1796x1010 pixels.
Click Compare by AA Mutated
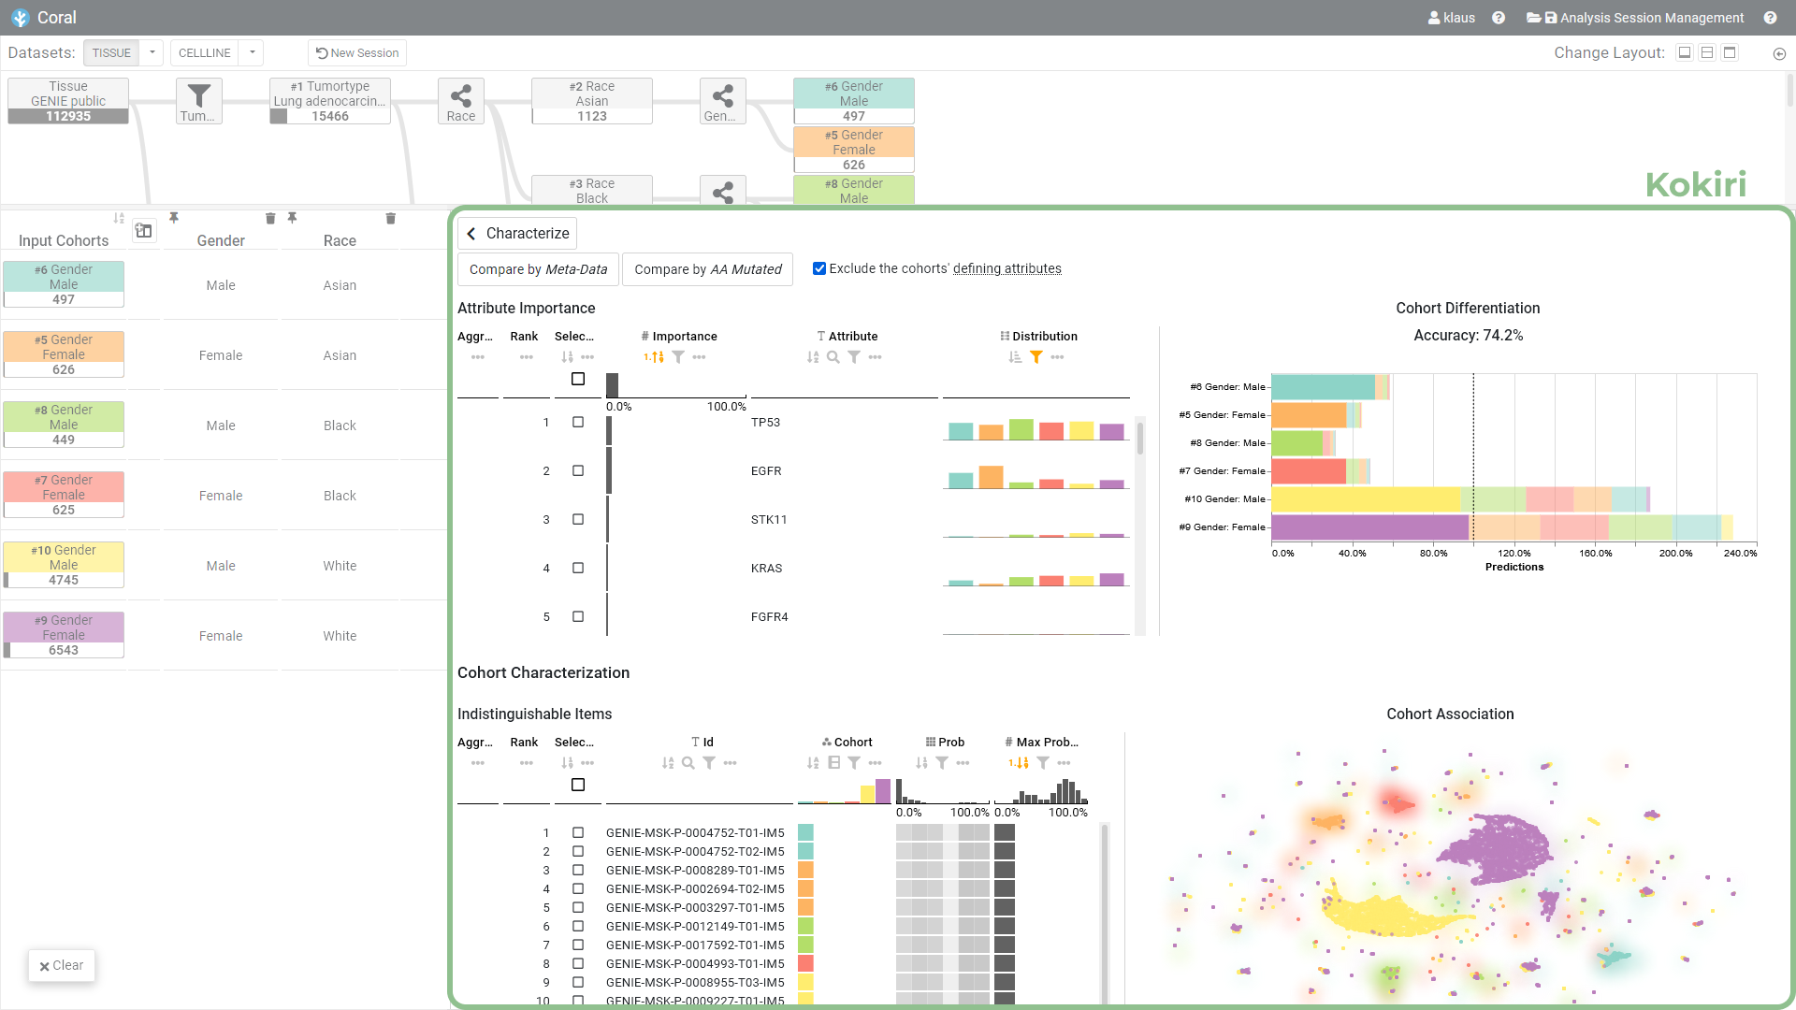click(708, 269)
